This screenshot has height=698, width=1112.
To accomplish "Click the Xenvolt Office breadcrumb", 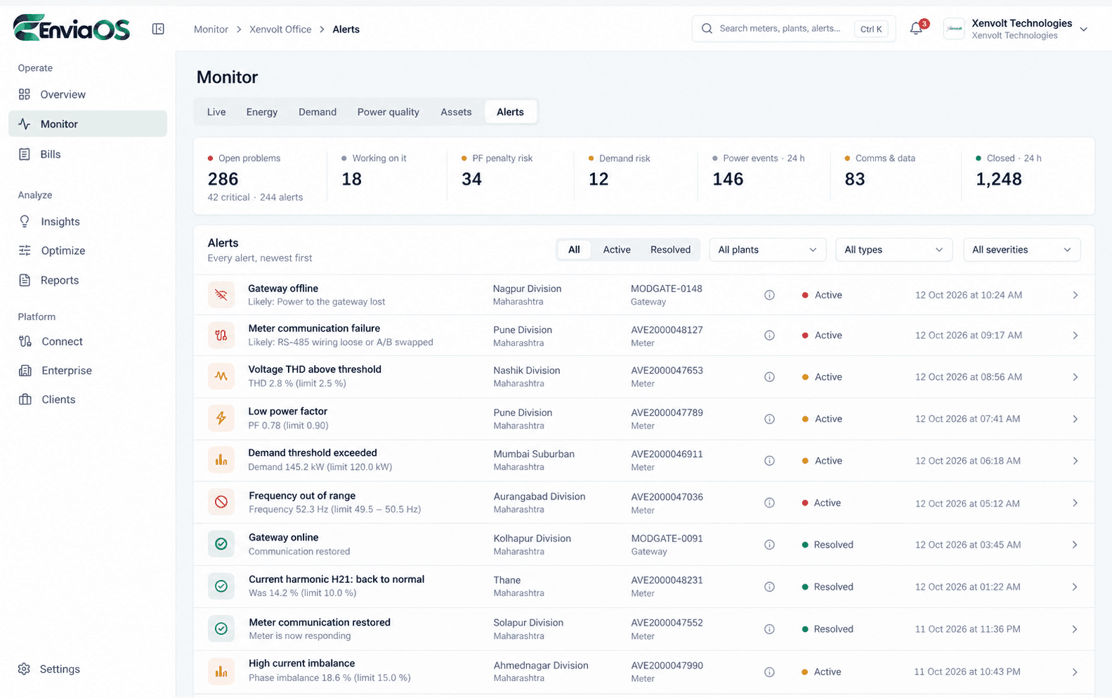I will 280,29.
